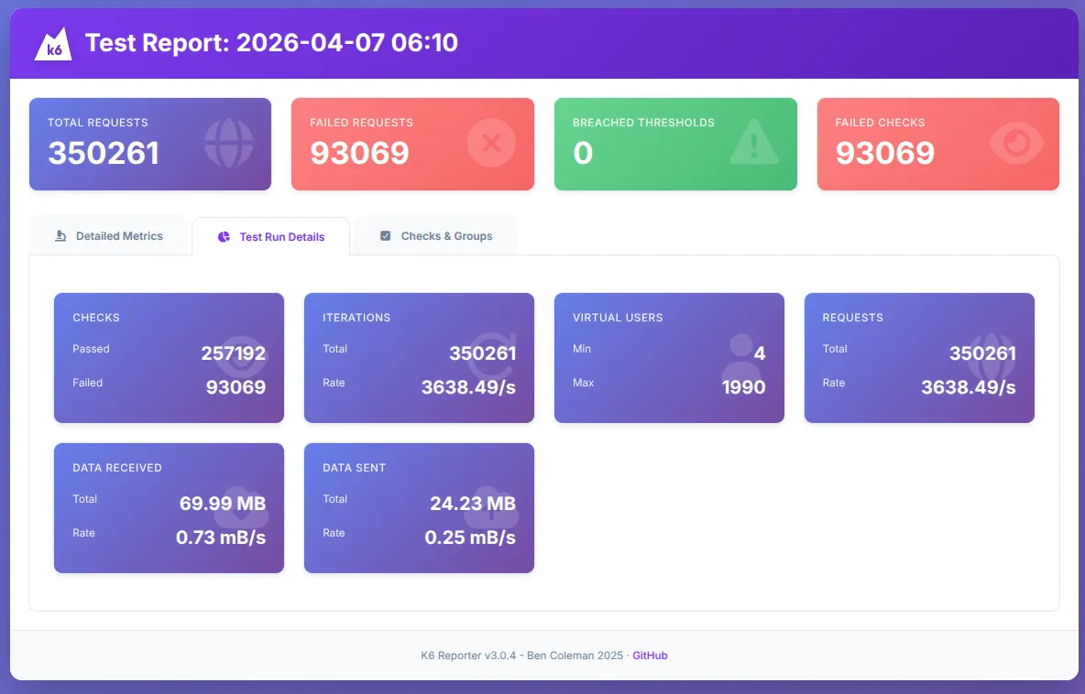Click Data Received total 69.99 MB
The image size is (1085, 694).
223,504
